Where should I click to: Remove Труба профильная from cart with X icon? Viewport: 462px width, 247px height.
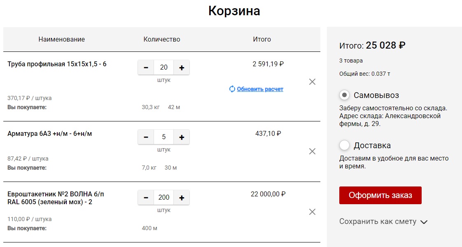point(312,82)
